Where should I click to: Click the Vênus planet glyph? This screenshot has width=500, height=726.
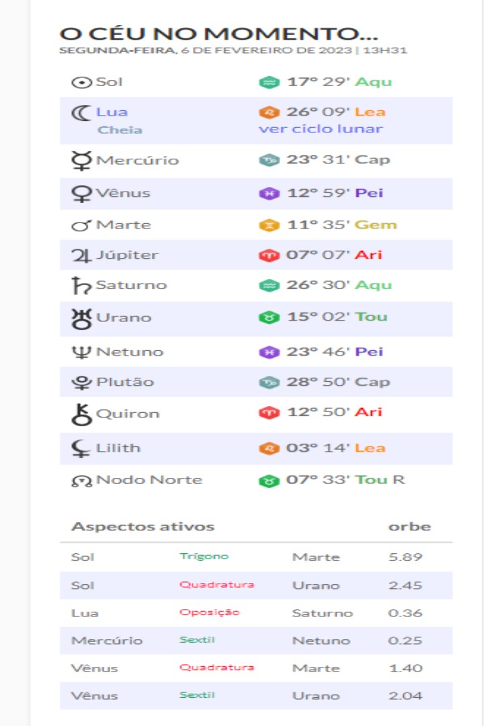[x=81, y=194]
